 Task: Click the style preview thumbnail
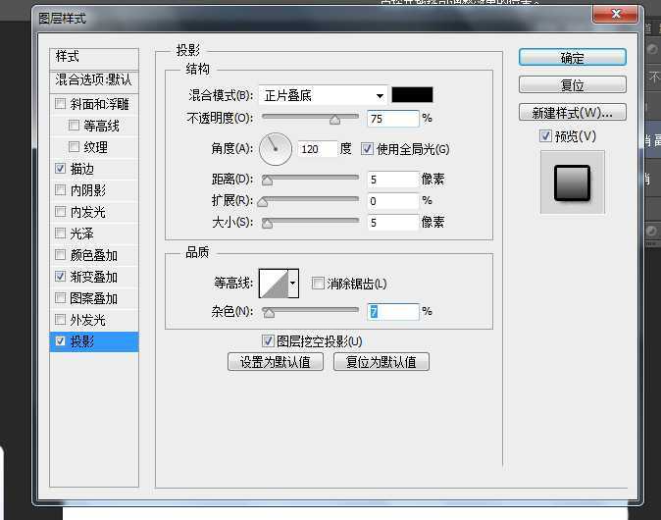(x=572, y=182)
